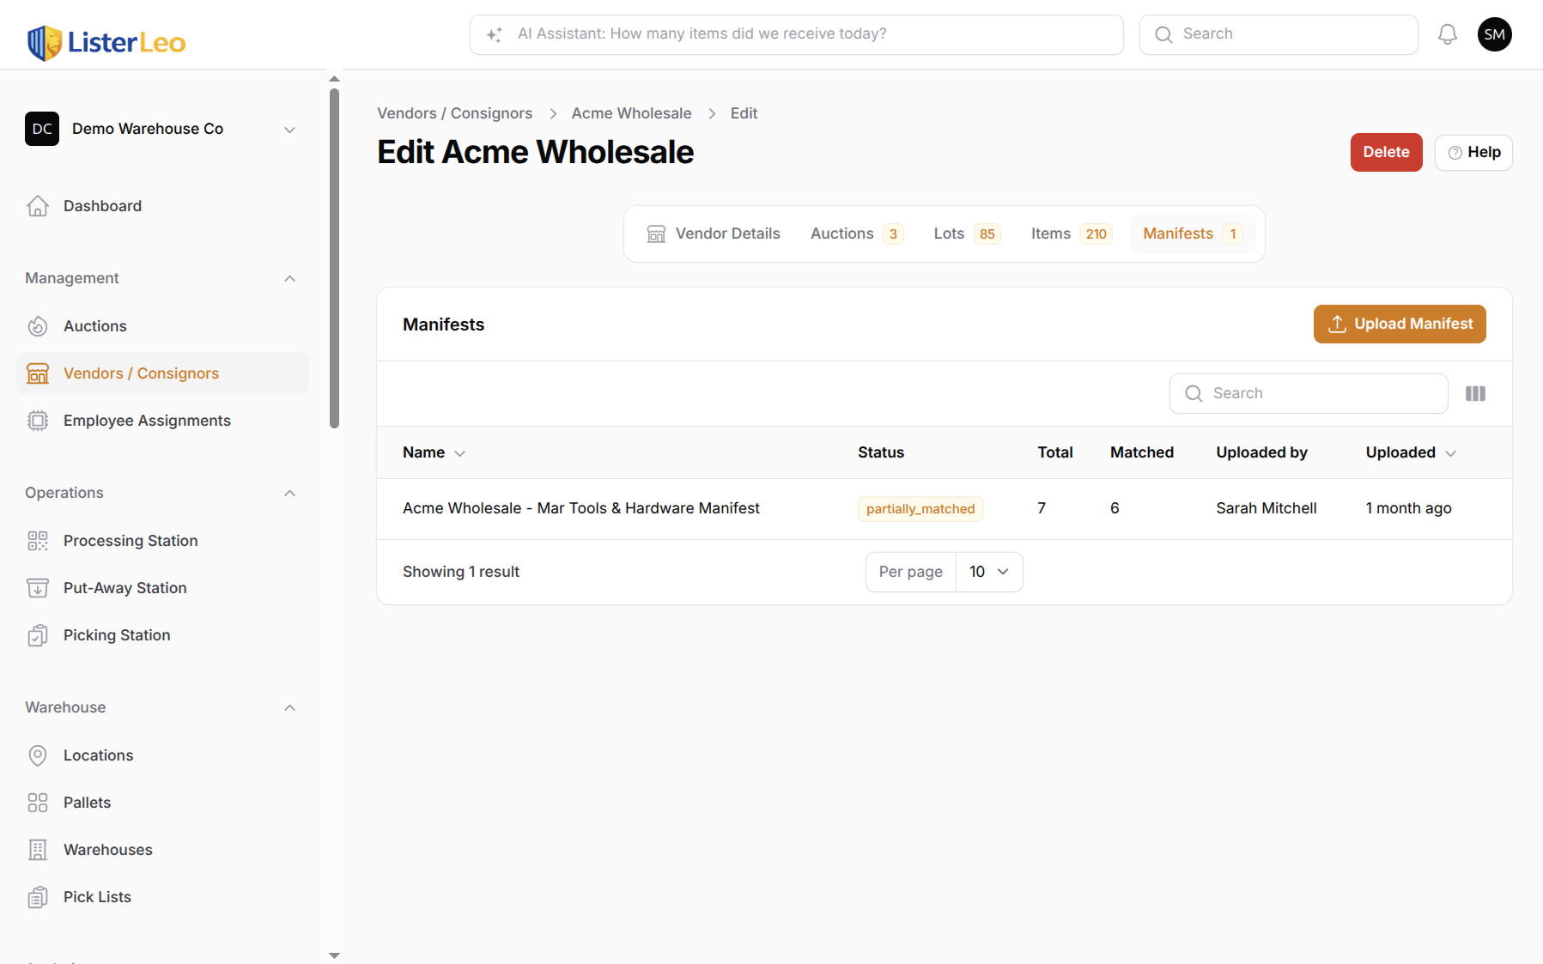Open Auctions in the sidebar
Viewport: 1543px width, 964px height.
162,326
